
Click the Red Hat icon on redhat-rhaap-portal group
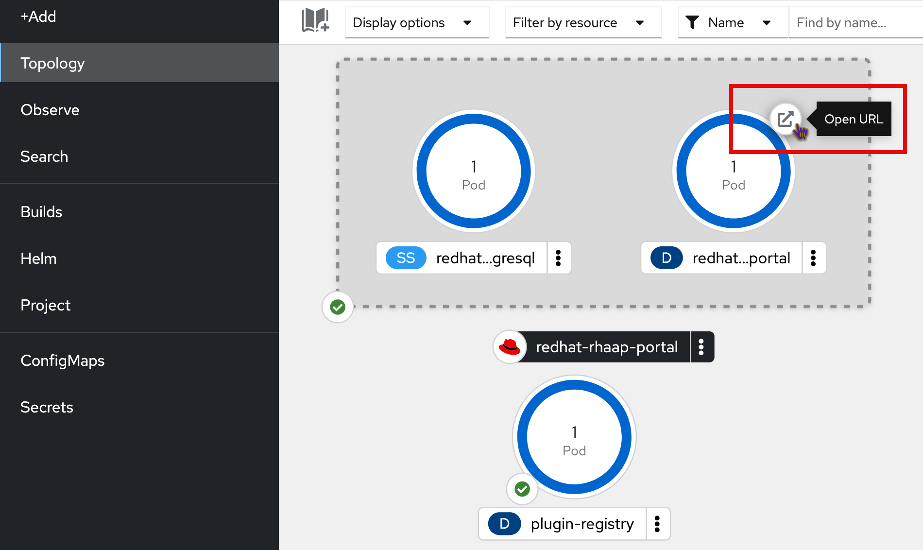510,347
